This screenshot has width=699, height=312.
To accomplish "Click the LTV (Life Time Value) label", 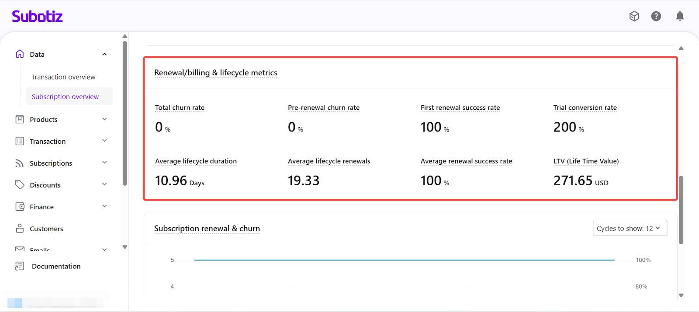I will (586, 161).
